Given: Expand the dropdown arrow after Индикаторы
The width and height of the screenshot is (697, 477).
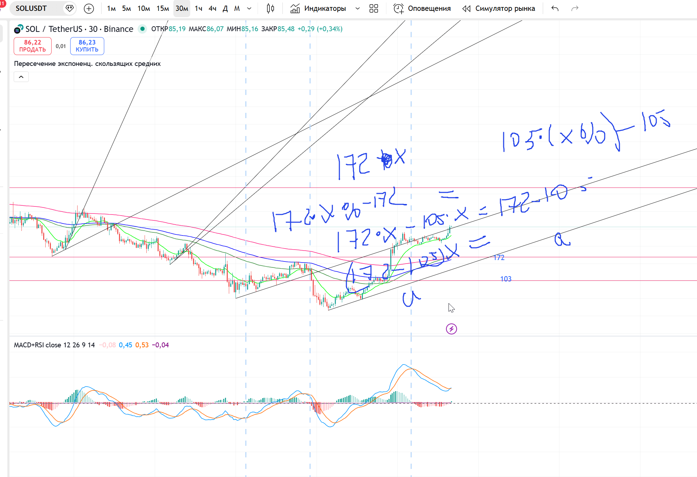Looking at the screenshot, I should pos(358,8).
